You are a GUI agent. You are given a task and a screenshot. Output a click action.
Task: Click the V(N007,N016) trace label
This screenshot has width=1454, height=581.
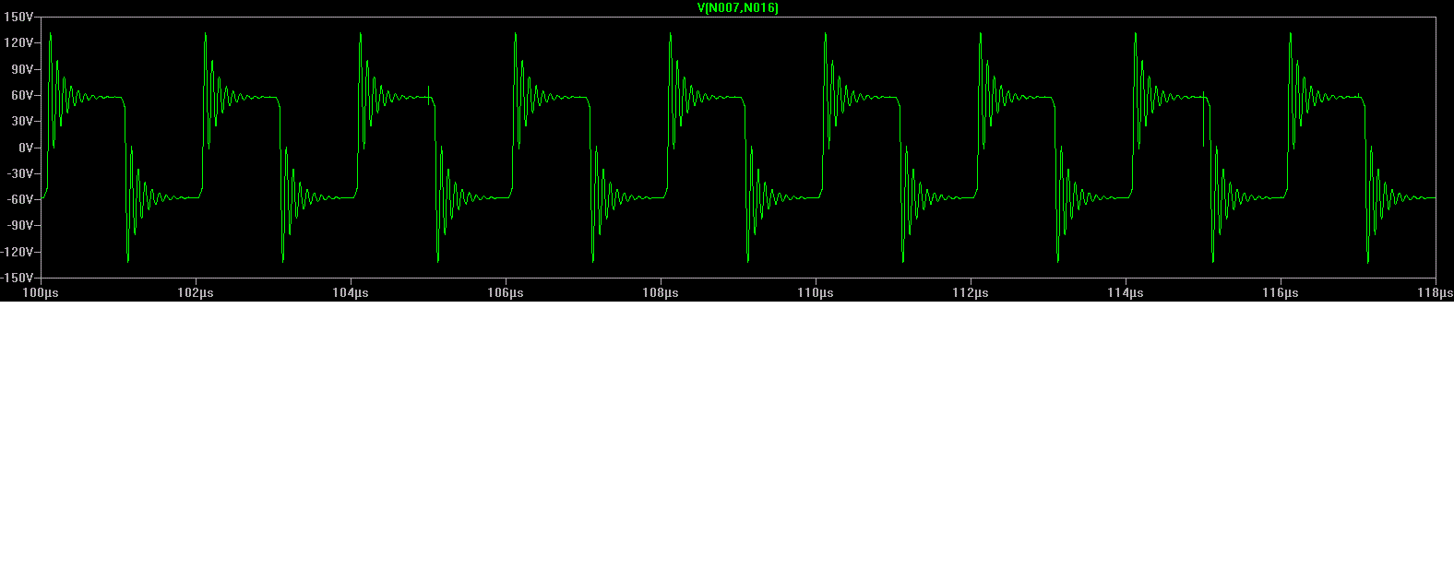(x=738, y=8)
